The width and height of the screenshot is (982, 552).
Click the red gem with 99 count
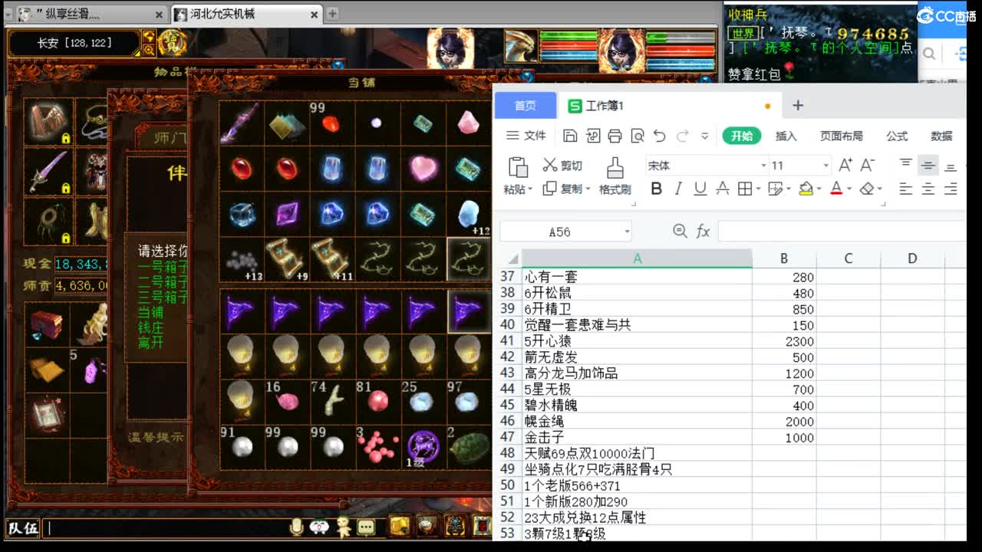pos(331,123)
